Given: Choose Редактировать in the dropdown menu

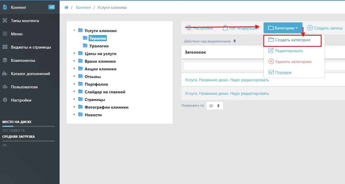Looking at the screenshot, I should [289, 51].
